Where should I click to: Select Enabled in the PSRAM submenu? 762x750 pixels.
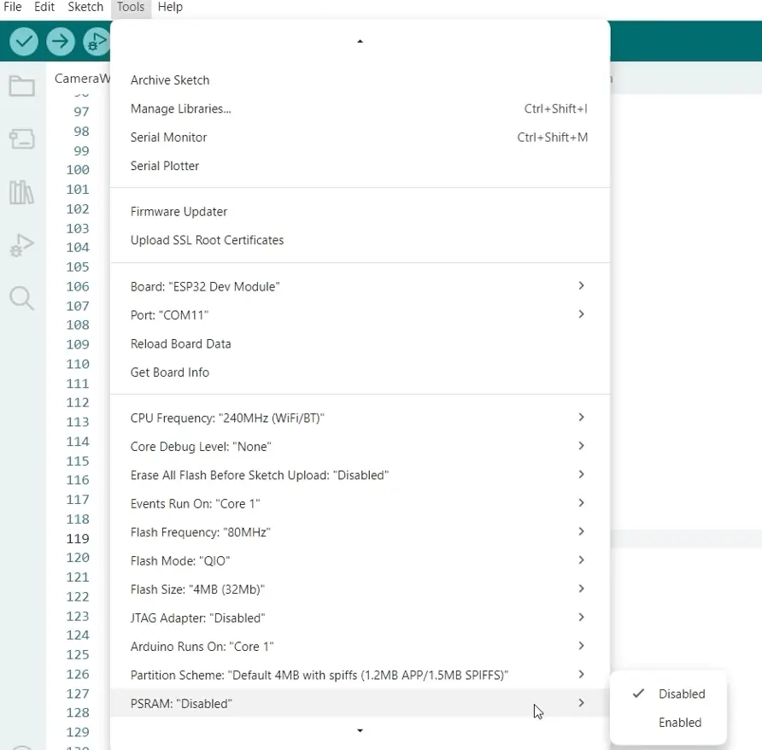[680, 722]
